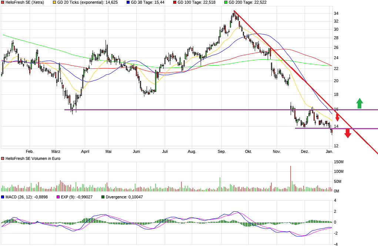Click the price axis value 30
Screen dimensions: 378x248
coord(336,29)
